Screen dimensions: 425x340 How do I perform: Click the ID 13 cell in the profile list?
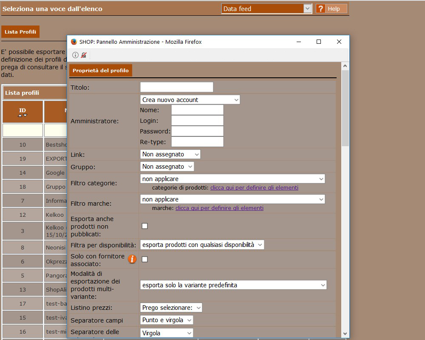coord(23,289)
